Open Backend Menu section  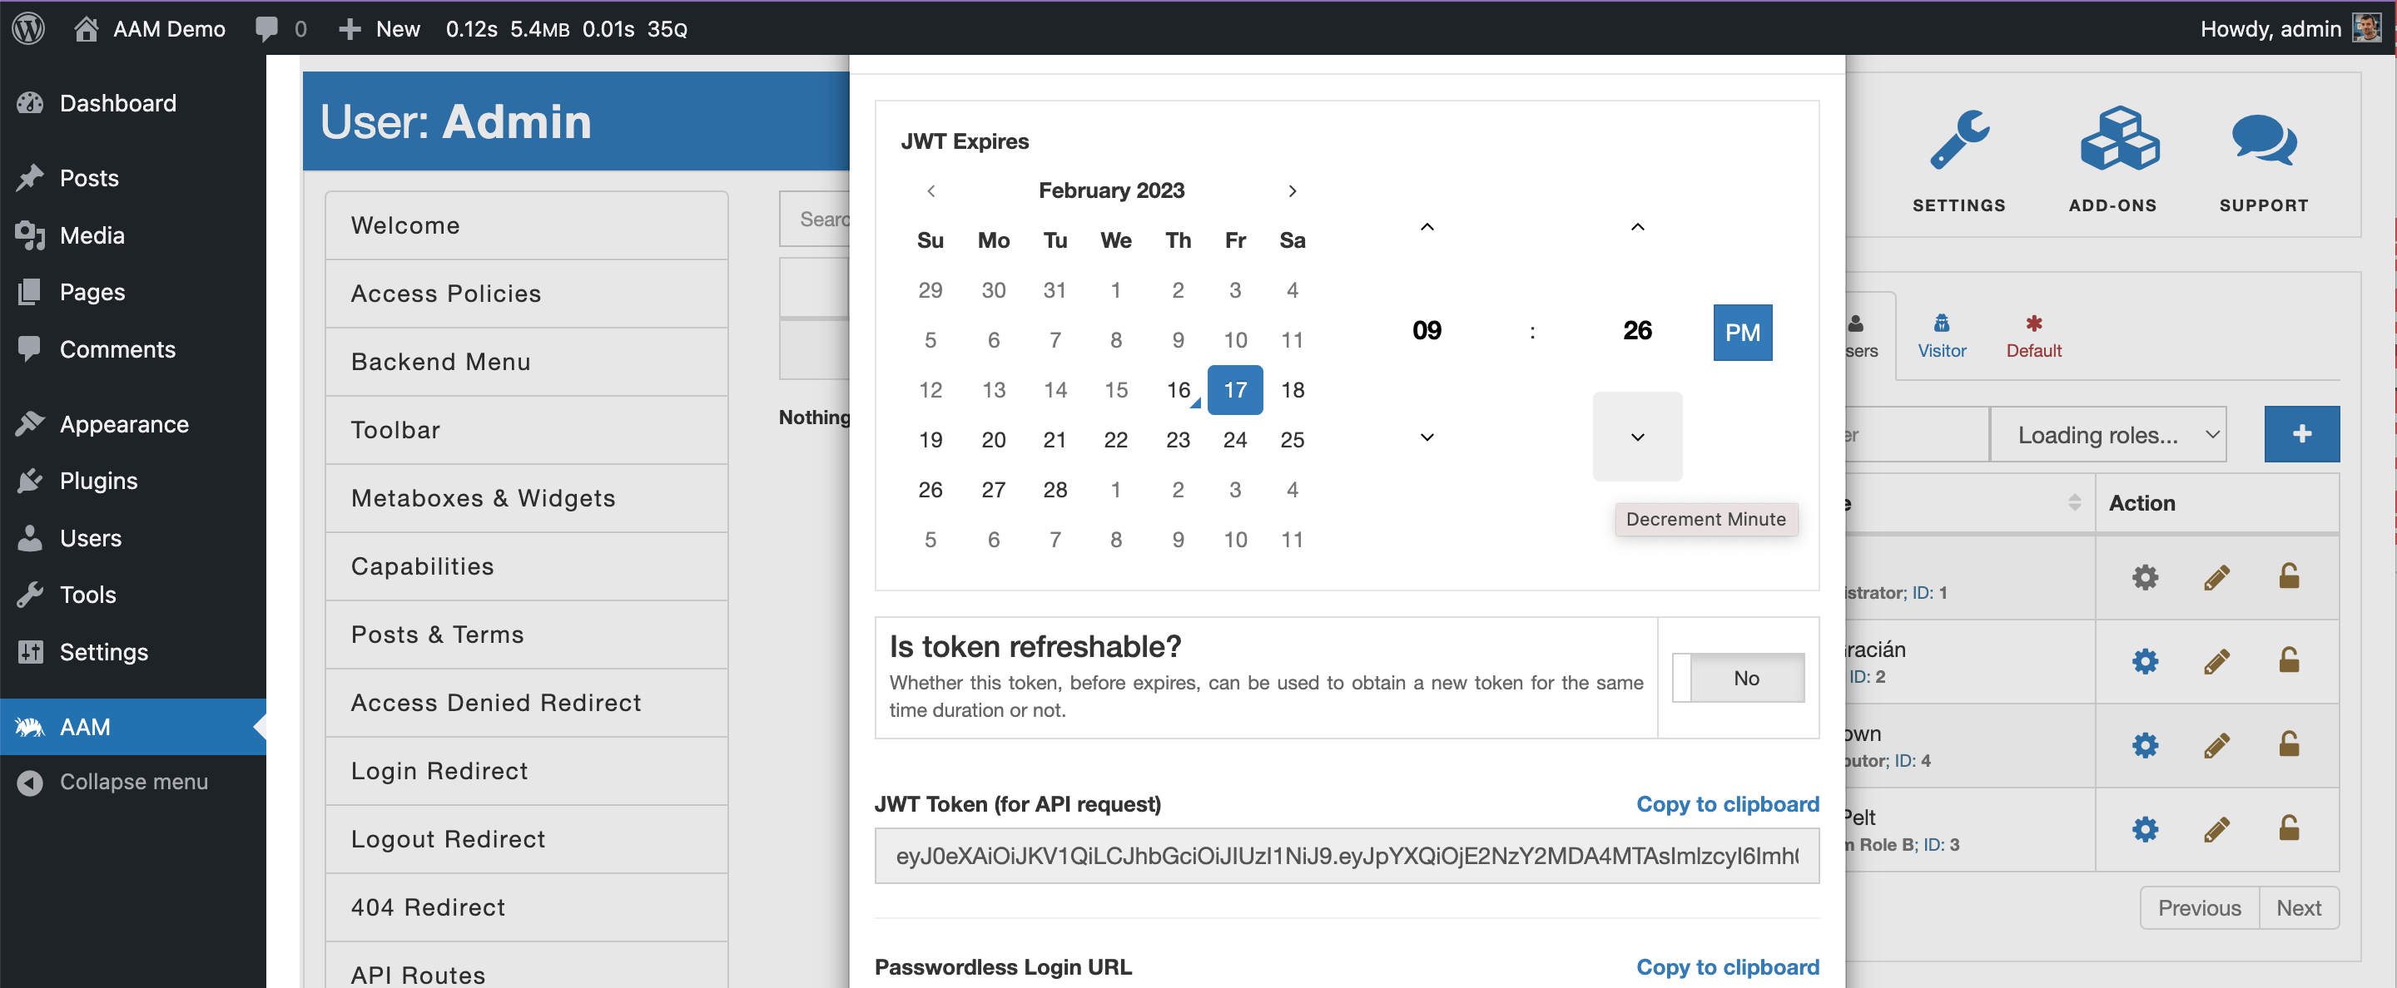click(526, 362)
